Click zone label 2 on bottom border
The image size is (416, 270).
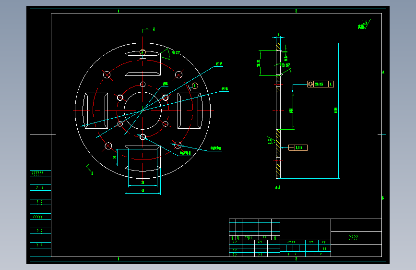pyautogui.click(x=296, y=259)
